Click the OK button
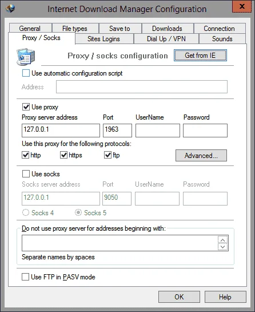255x312 pixels. pos(180,297)
